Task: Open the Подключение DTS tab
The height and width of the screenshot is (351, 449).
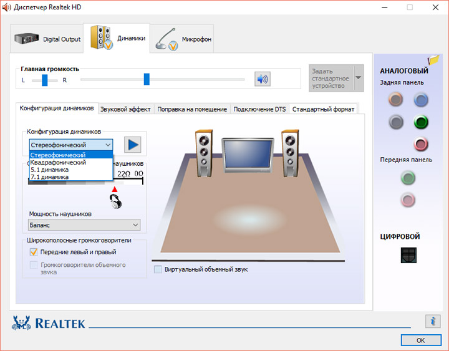Action: (259, 109)
